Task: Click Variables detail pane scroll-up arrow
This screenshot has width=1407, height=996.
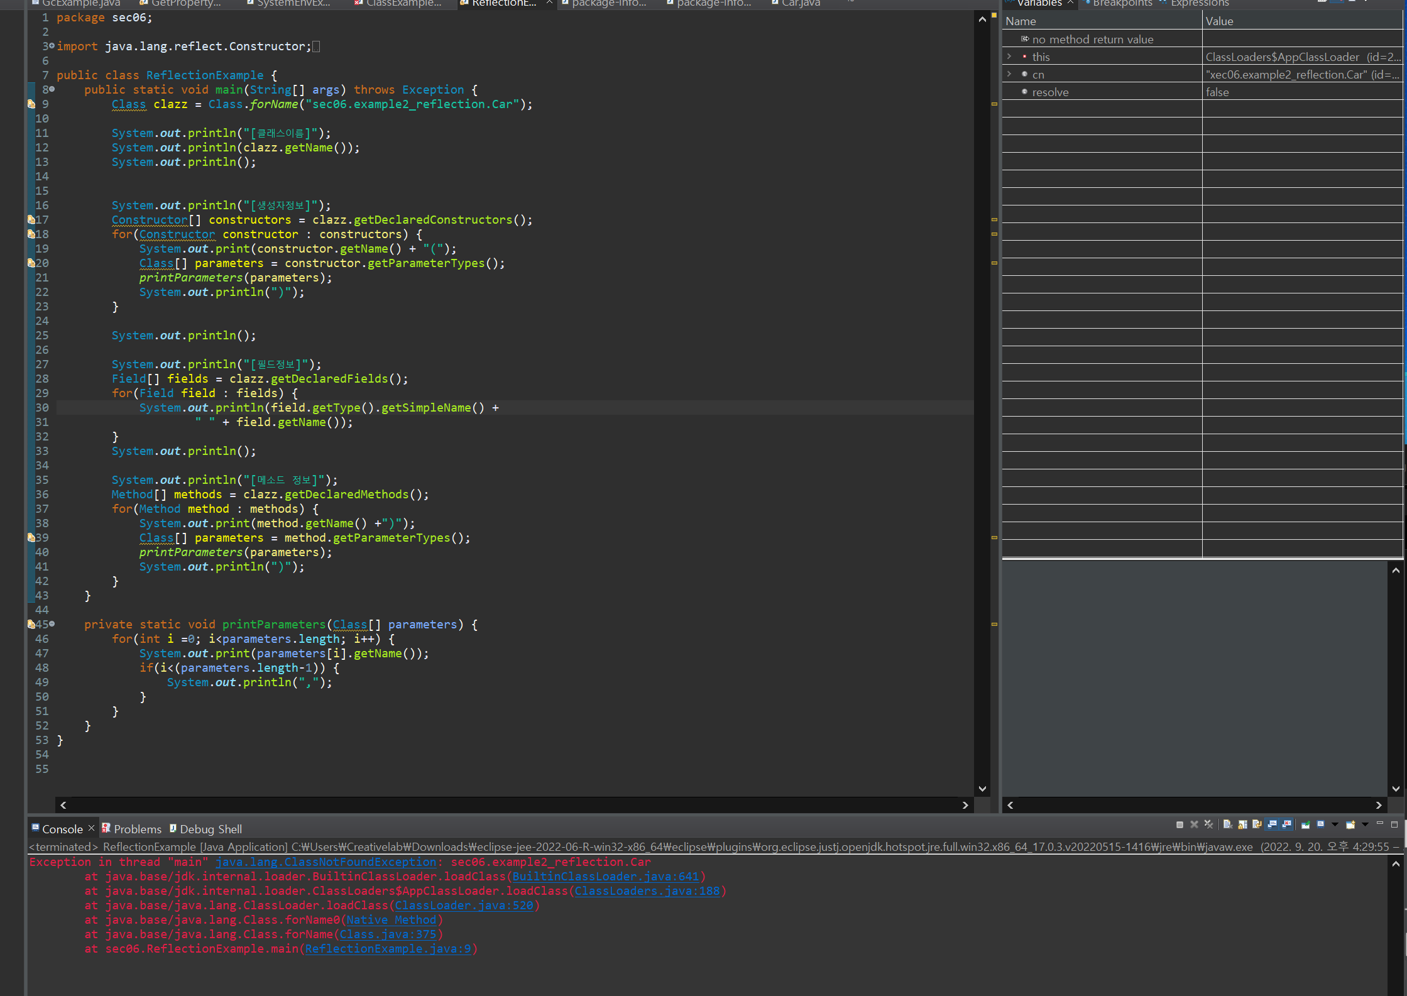Action: (x=1396, y=571)
